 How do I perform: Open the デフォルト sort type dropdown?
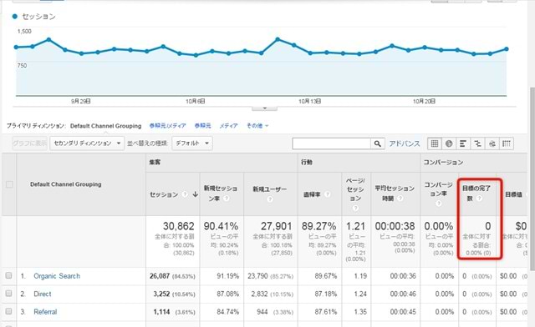click(192, 143)
